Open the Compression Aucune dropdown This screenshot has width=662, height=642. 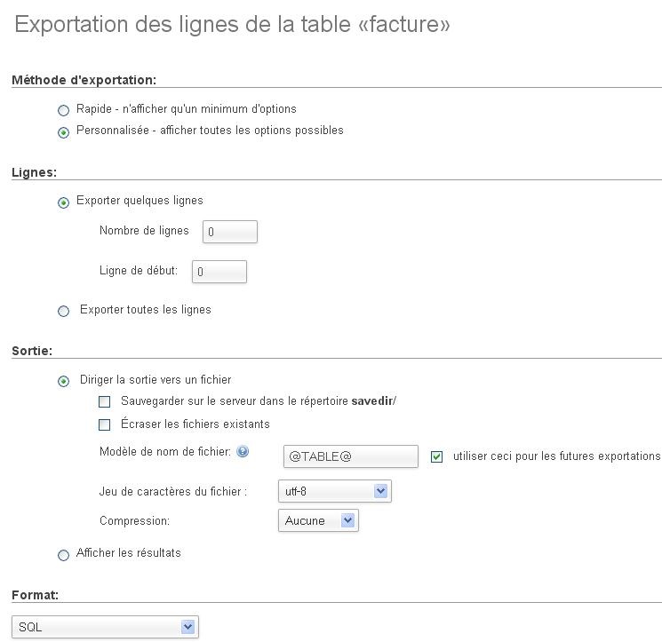pos(318,520)
